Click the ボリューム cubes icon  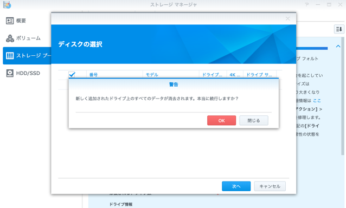click(10, 38)
